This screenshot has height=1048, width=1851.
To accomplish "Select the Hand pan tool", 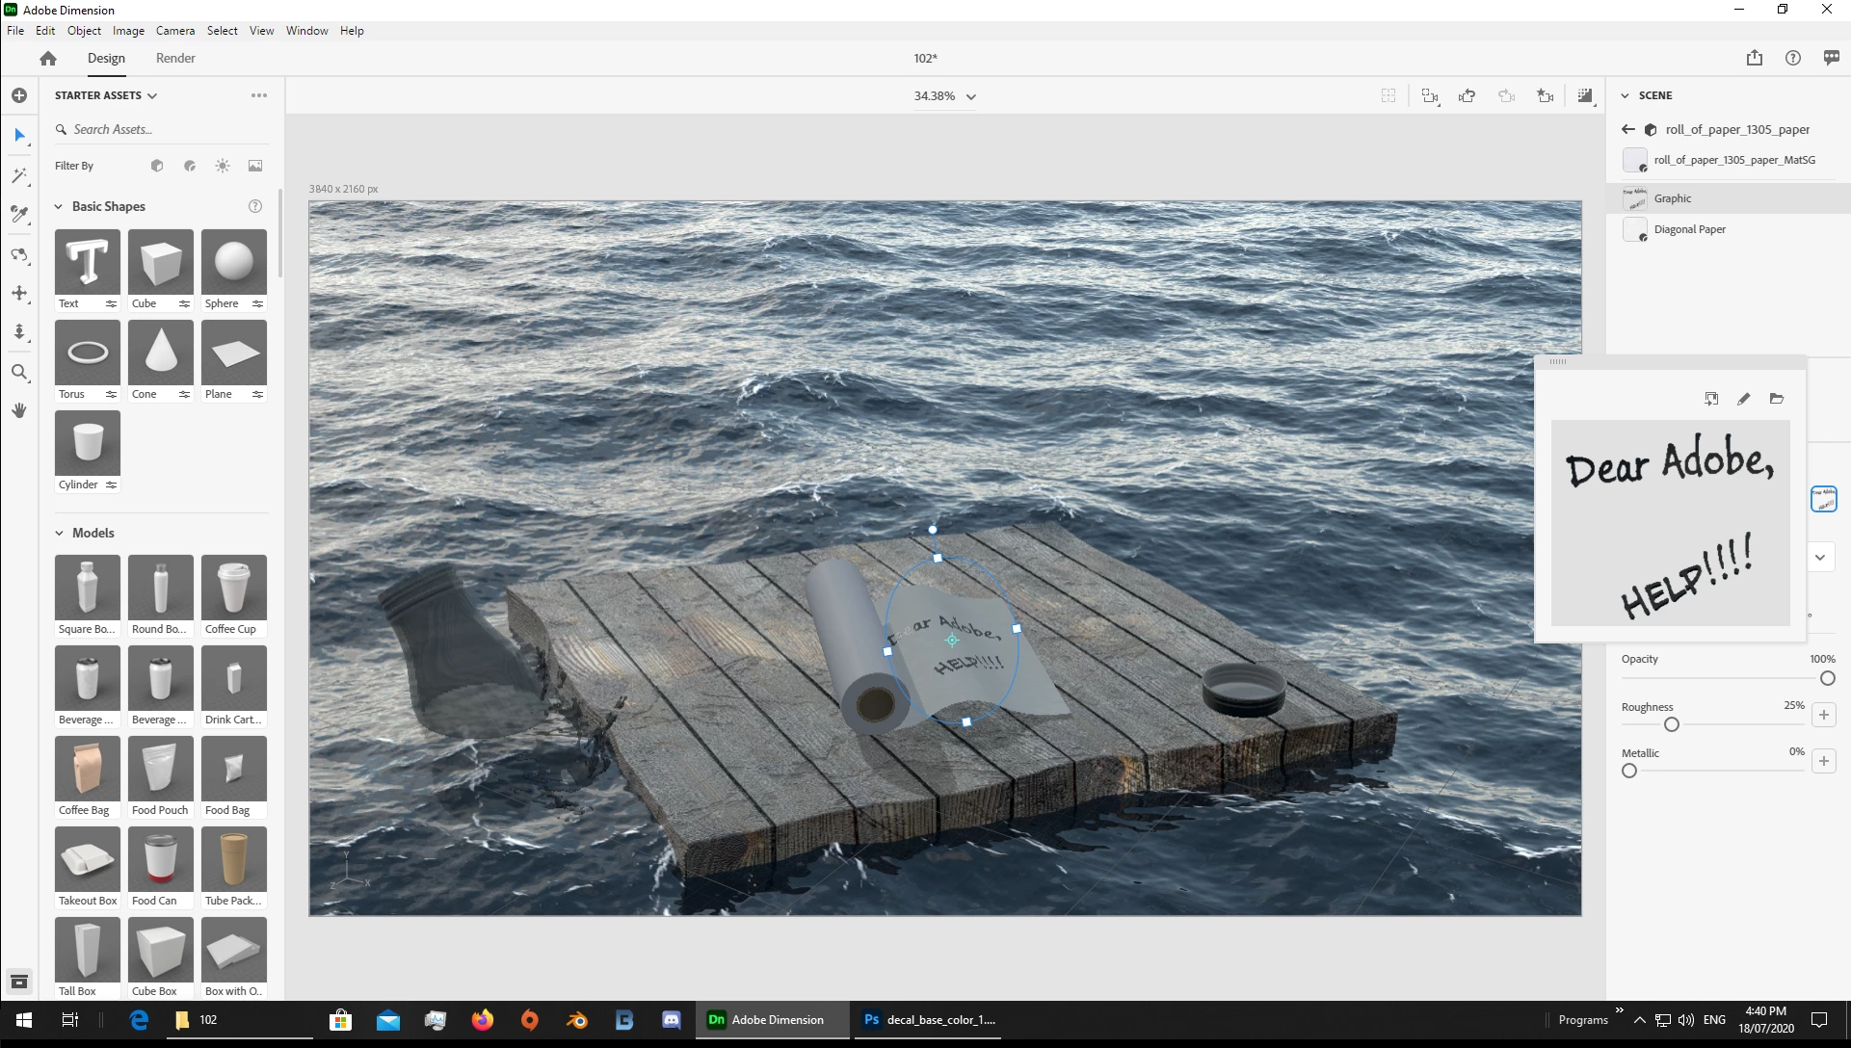I will tap(19, 410).
